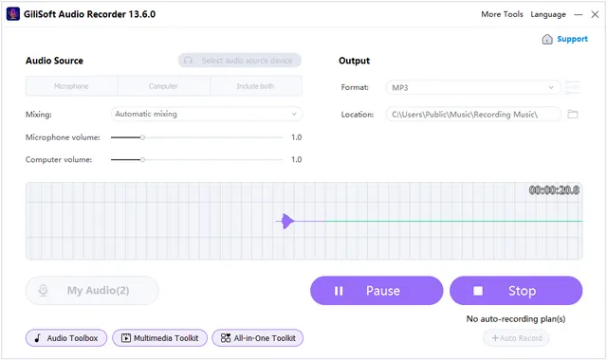The width and height of the screenshot is (607, 360).
Task: Open format settings icon next to MP3
Action: click(x=573, y=87)
